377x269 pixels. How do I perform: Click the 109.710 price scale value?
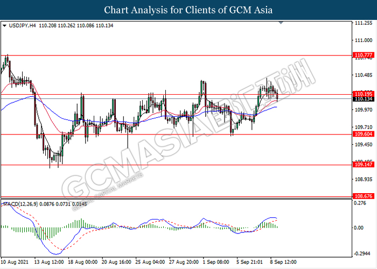364,127
